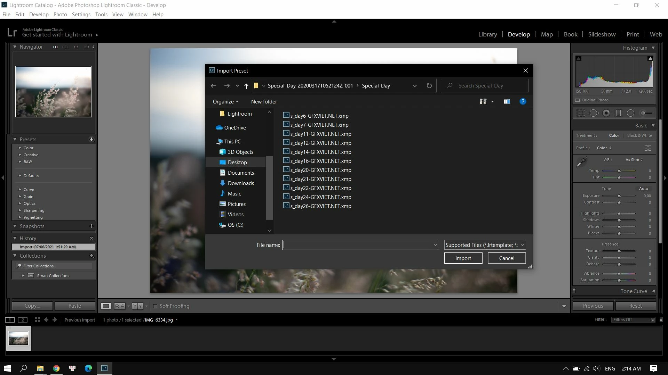Click the refresh button in address bar

tap(429, 86)
